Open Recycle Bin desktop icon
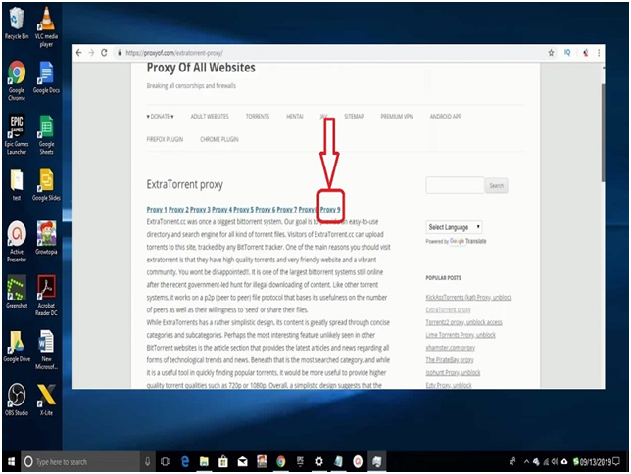631x474 pixels. (17, 24)
